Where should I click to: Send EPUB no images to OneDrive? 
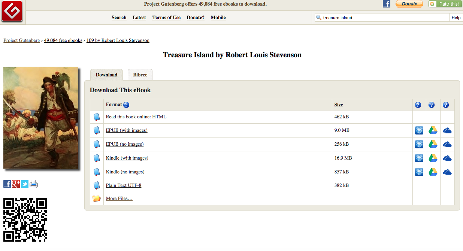(x=447, y=145)
